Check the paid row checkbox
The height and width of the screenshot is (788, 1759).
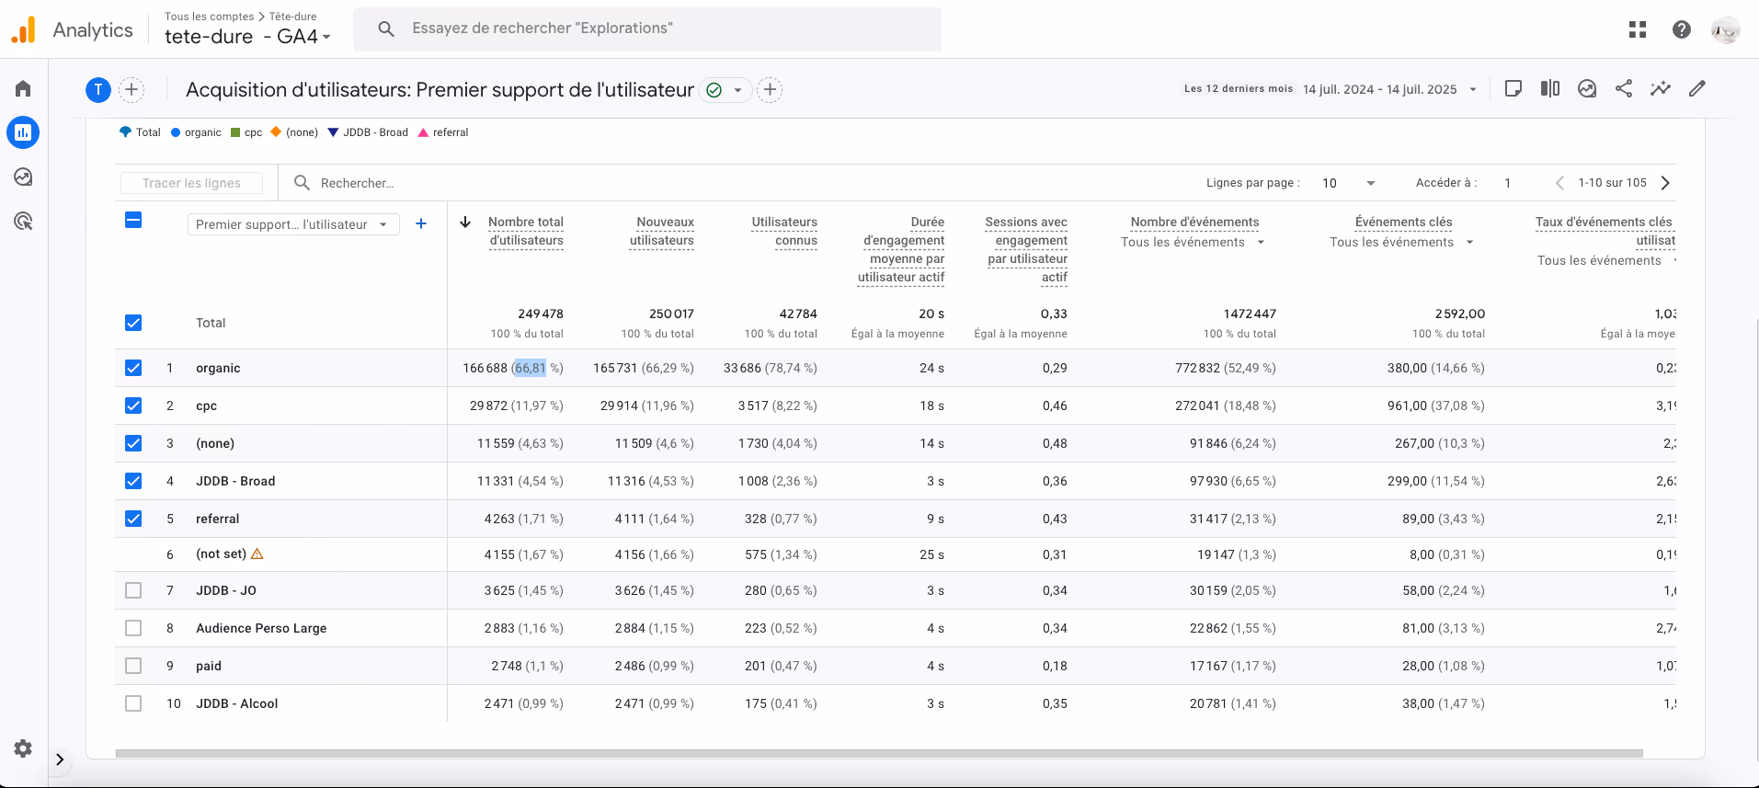click(133, 666)
